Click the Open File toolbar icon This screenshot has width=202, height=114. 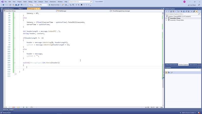(14, 5)
